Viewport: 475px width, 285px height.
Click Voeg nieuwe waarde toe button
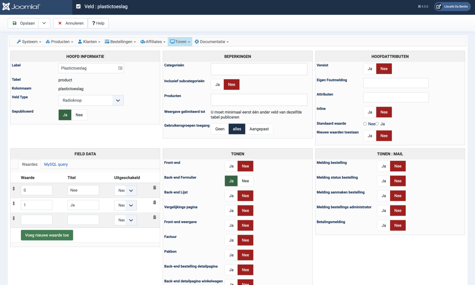[x=47, y=235]
